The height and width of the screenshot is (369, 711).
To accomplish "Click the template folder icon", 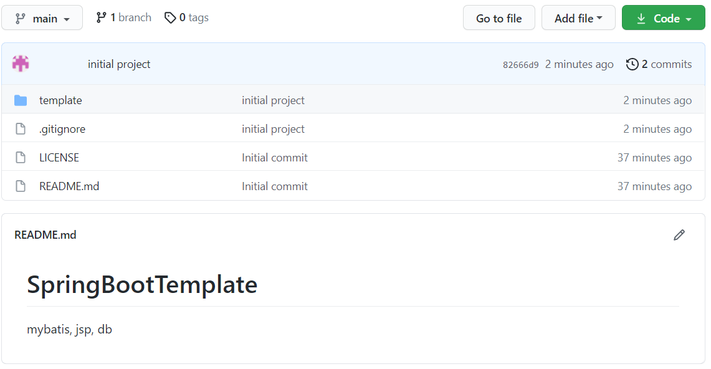I will [x=21, y=100].
